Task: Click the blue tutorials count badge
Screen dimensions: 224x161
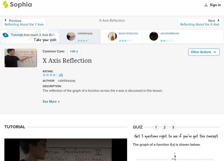Action: tap(5, 35)
